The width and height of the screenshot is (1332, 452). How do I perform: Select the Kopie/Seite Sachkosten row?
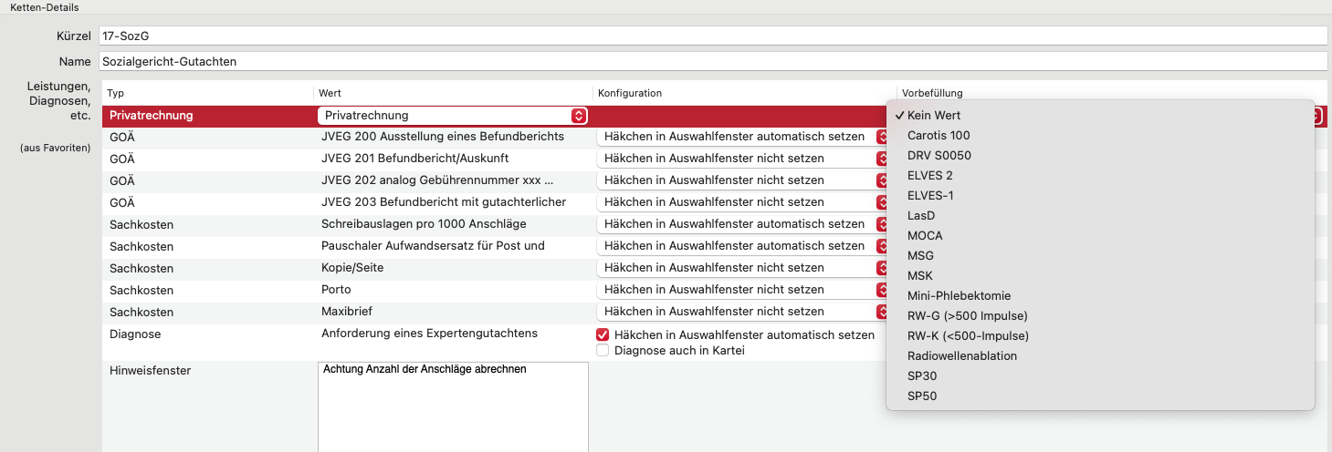498,268
